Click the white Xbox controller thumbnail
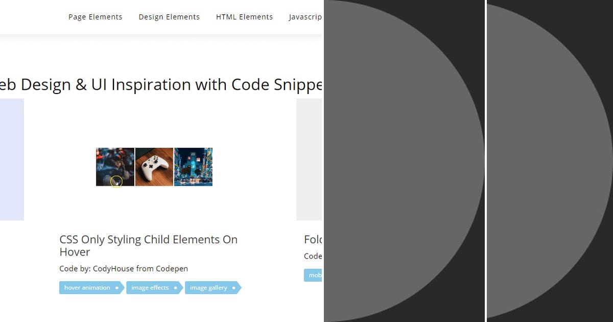This screenshot has height=322, width=613. 154,166
